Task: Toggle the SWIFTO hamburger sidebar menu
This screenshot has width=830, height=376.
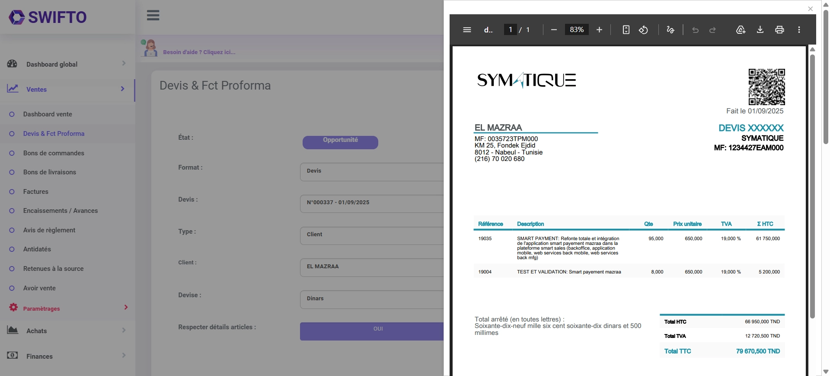Action: coord(153,15)
